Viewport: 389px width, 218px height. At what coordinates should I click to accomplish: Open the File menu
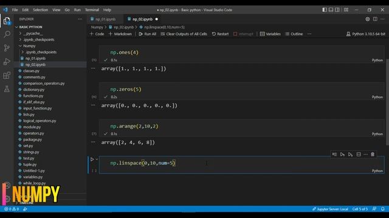(15, 10)
